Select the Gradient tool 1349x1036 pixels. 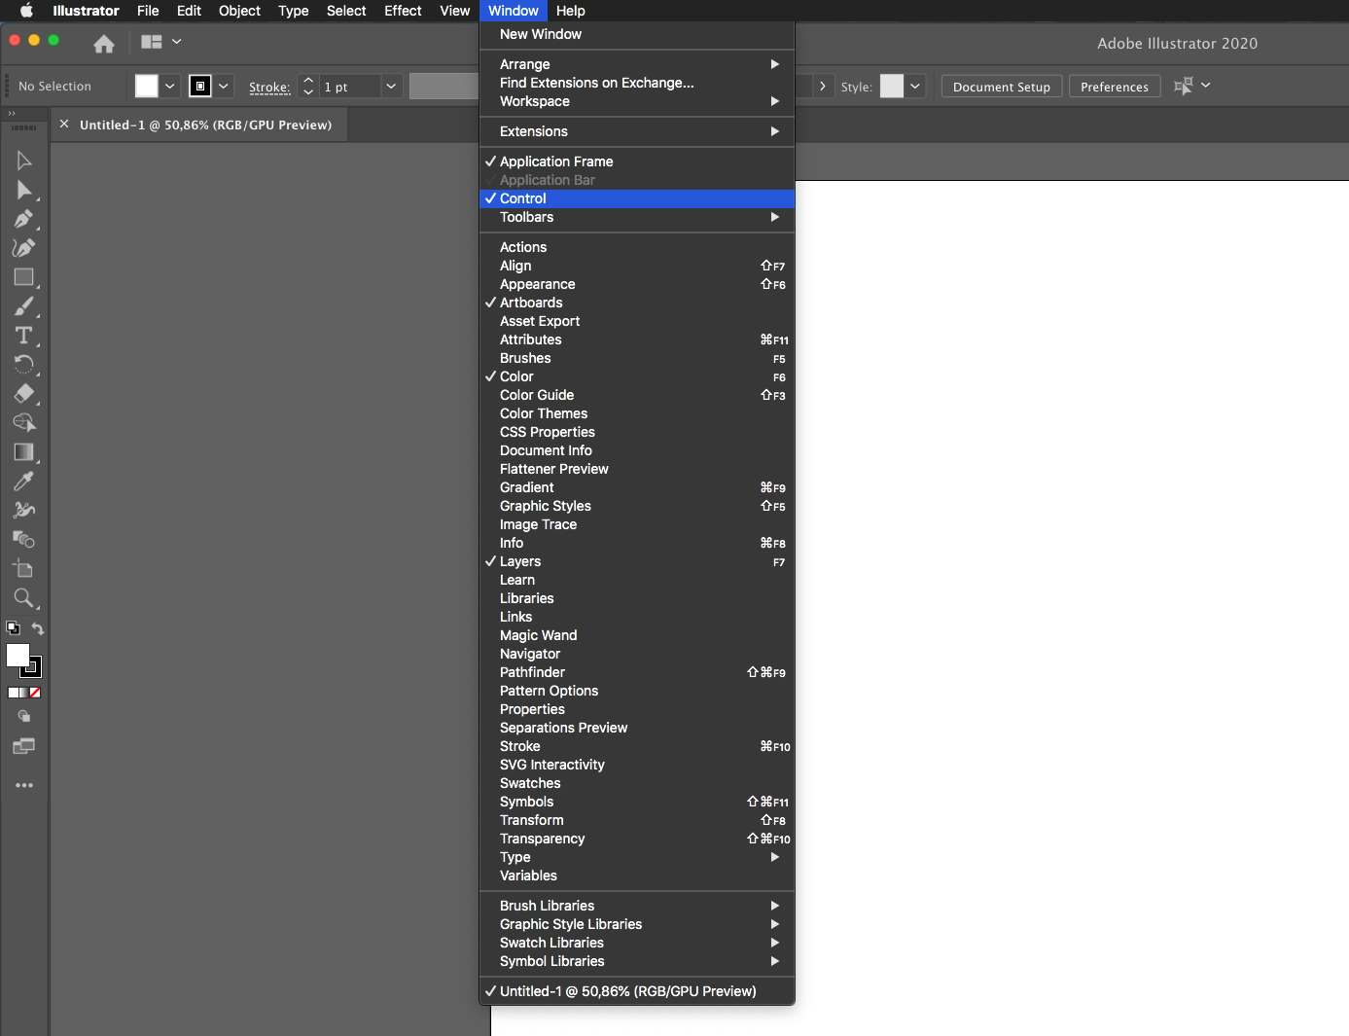[x=24, y=451]
